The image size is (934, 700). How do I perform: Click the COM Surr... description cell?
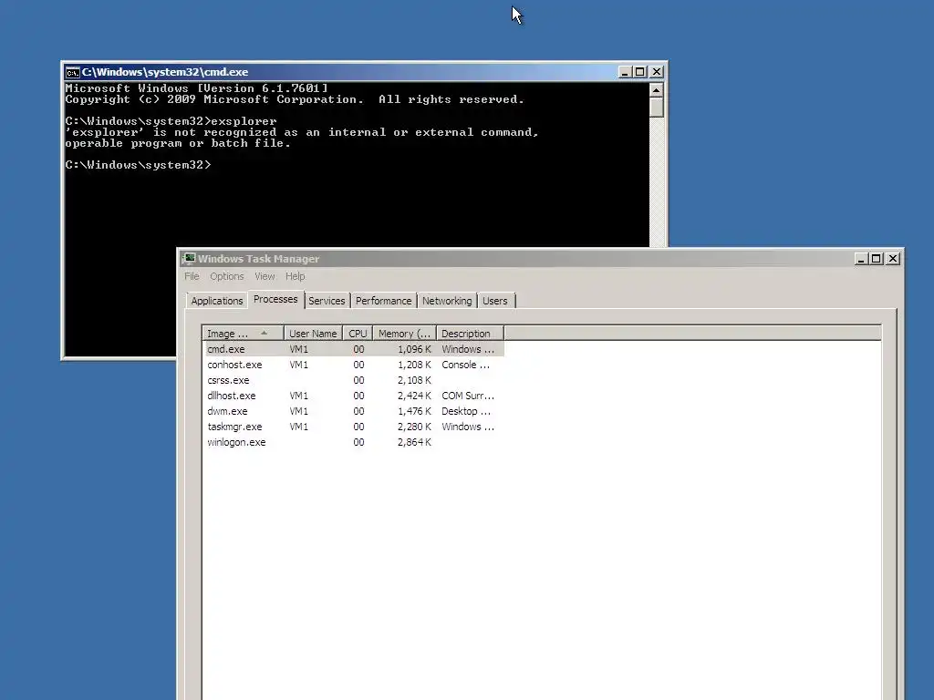click(x=468, y=396)
